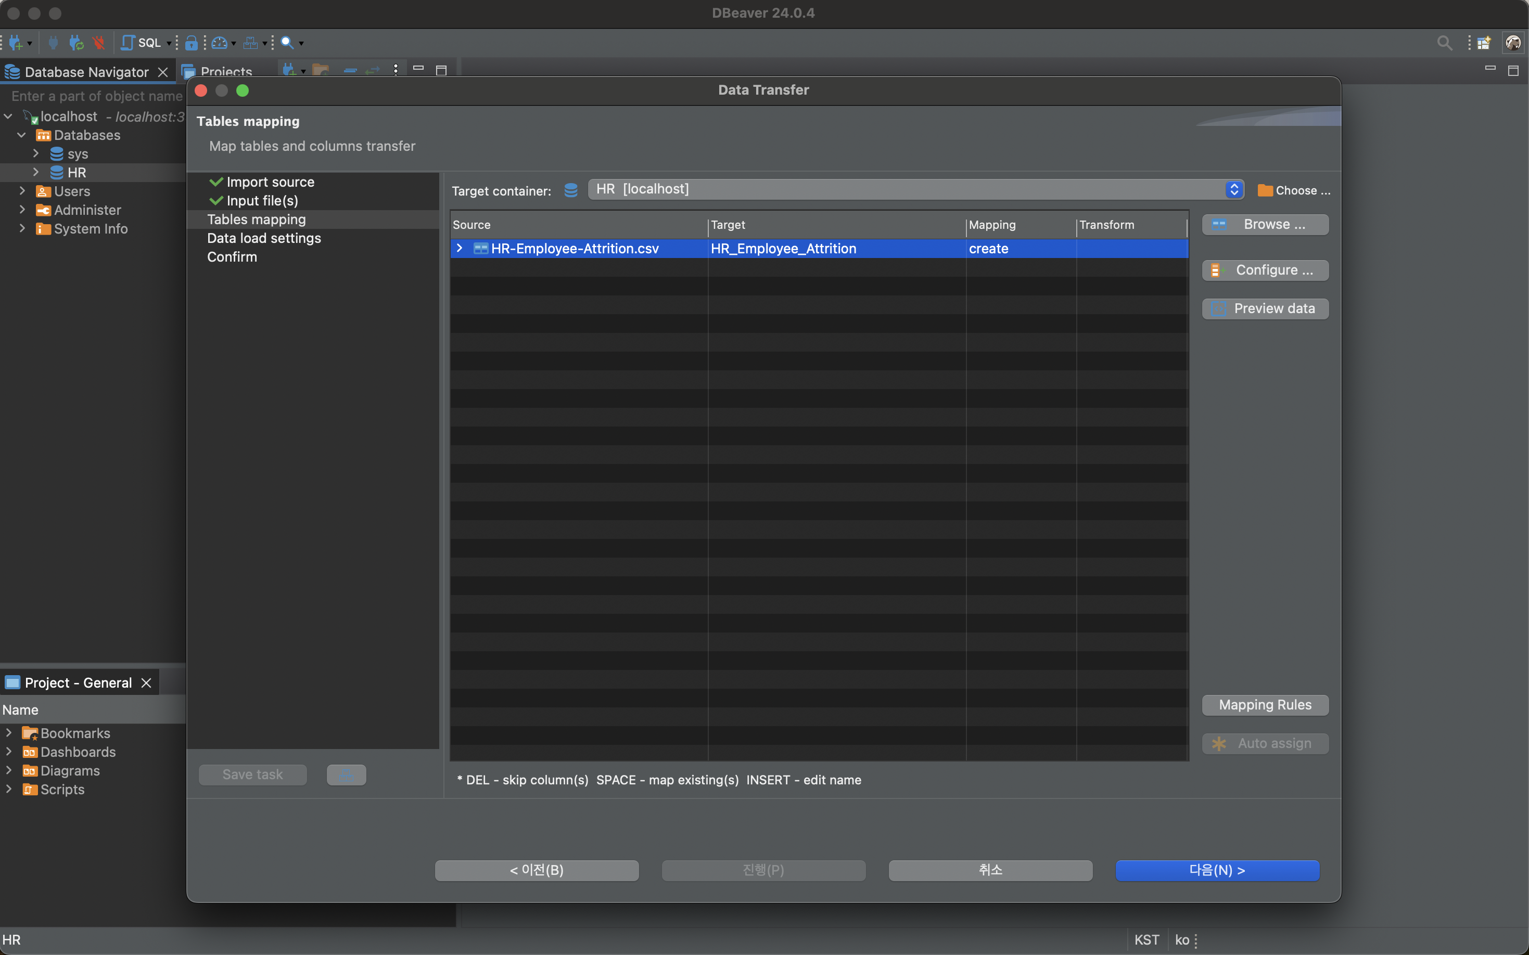1529x955 pixels.
Task: Select the Scripts folder in project tree
Action: 62,790
